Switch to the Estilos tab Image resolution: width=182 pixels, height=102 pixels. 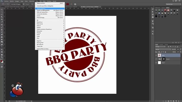click(167, 8)
